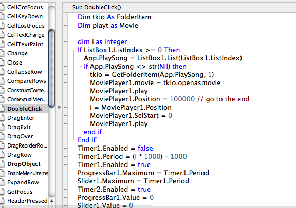Select the Close event

[x=14, y=63]
